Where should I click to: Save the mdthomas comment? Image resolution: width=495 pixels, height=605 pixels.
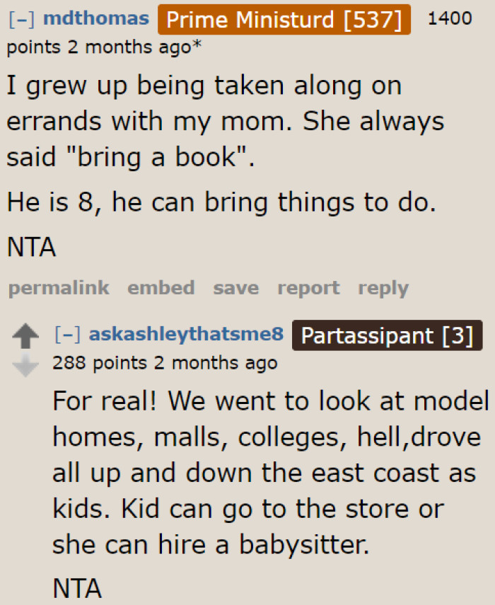(x=235, y=288)
